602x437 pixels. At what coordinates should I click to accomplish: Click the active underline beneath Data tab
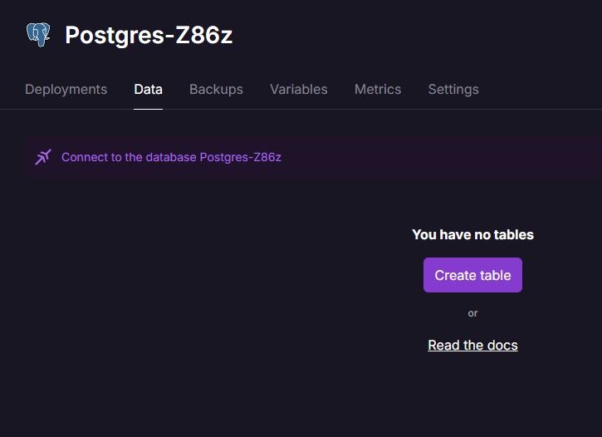pyautogui.click(x=148, y=108)
